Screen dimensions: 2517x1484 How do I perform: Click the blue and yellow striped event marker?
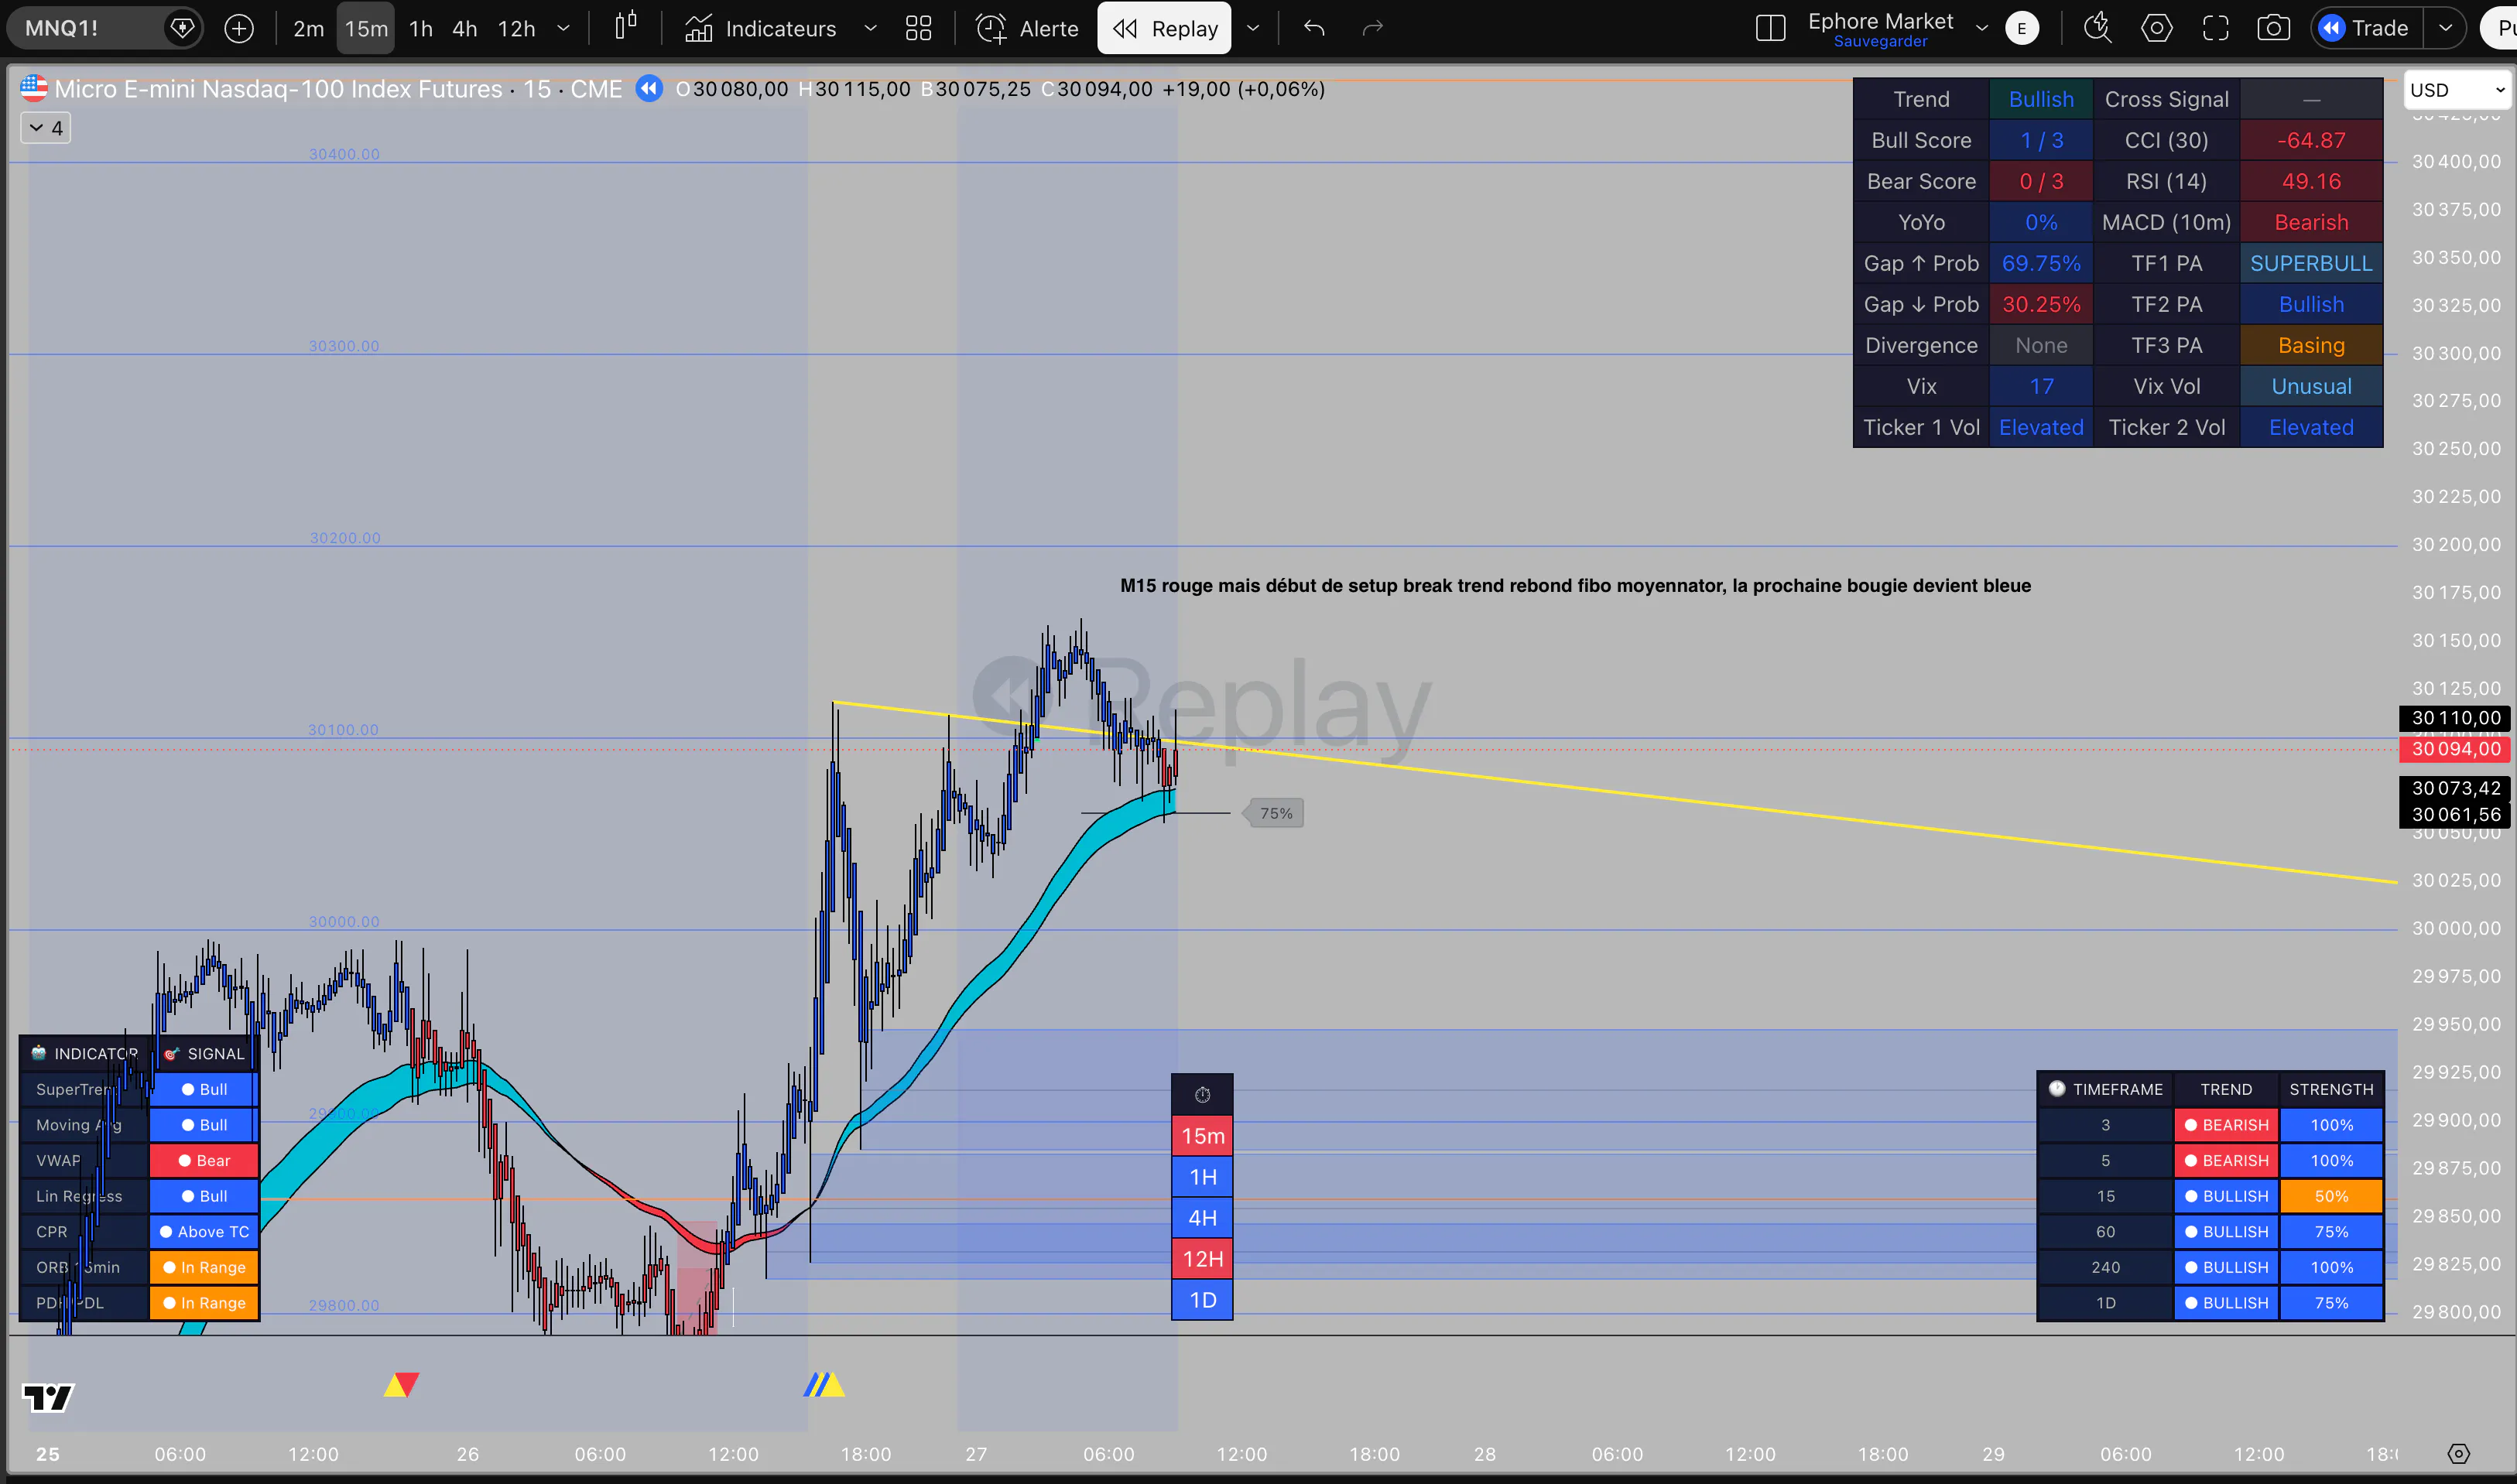pos(824,1385)
